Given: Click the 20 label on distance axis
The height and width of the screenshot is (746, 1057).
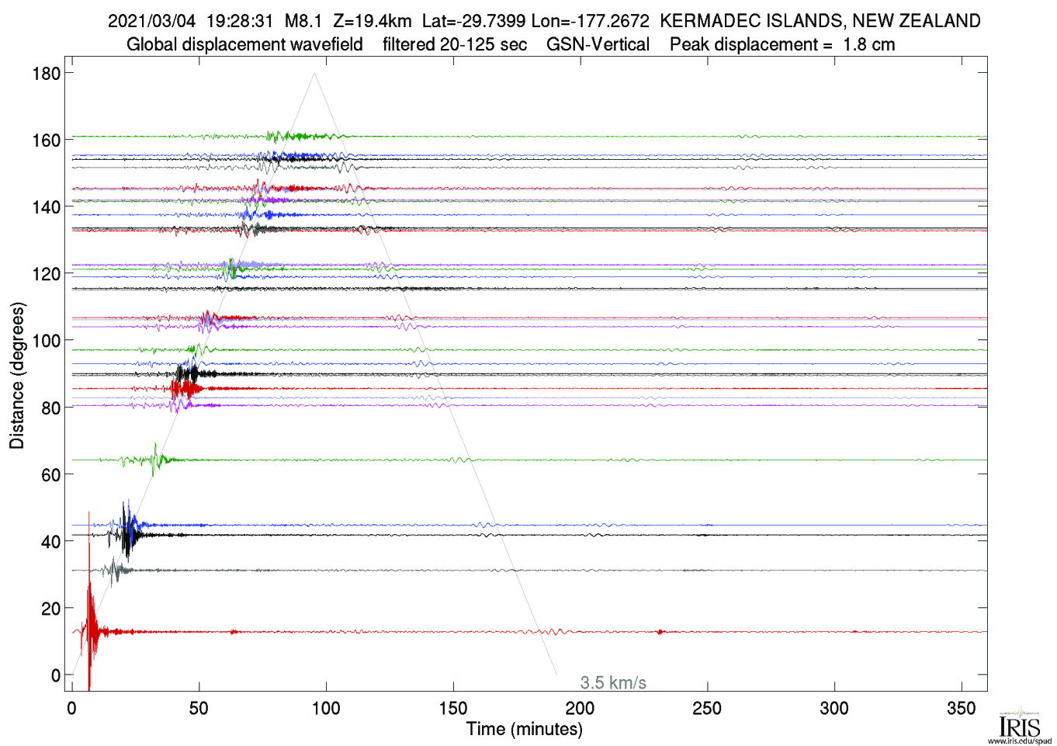Looking at the screenshot, I should point(50,609).
